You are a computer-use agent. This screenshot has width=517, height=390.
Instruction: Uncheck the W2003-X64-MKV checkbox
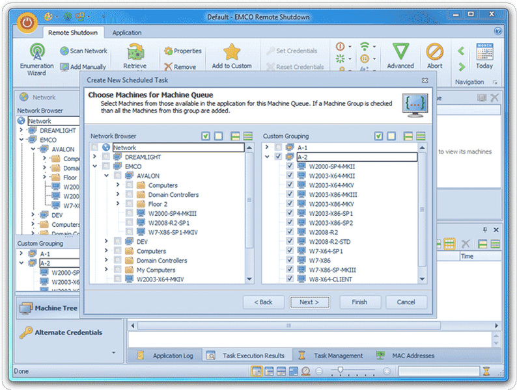pos(290,185)
